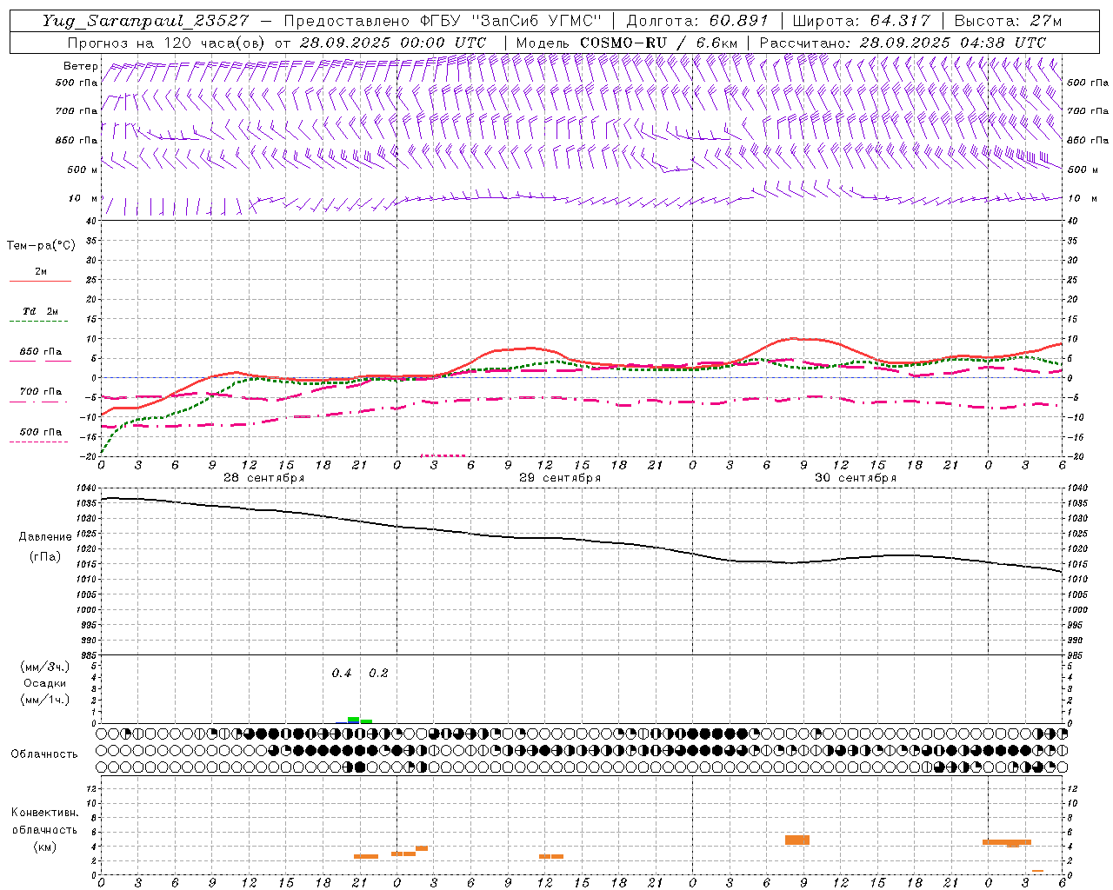Click the 10 м wind row label on the right
This screenshot has width=1113, height=890.
[x=1083, y=198]
